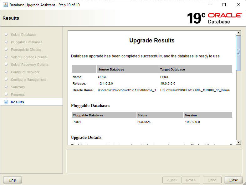Select the Select Recovery Options step
This screenshot has width=246, height=185.
[x=30, y=65]
